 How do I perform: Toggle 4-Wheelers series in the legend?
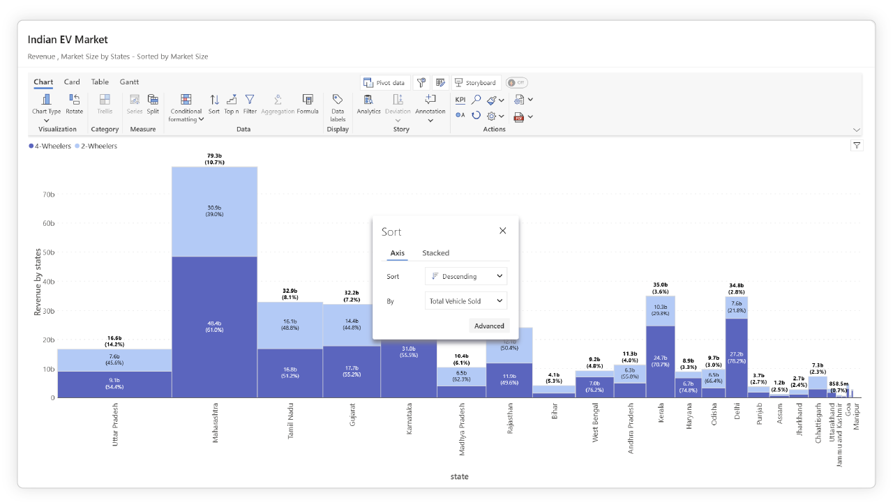(50, 146)
